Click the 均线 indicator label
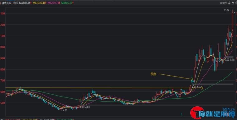Image resolution: width=237 pixels, height=120 pixels. pyautogui.click(x=16, y=3)
